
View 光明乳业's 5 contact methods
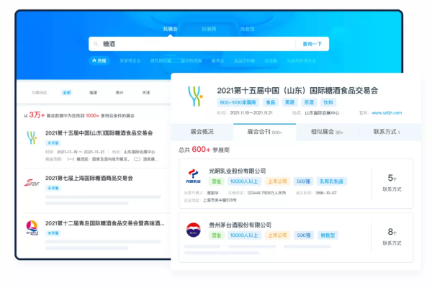[392, 182]
